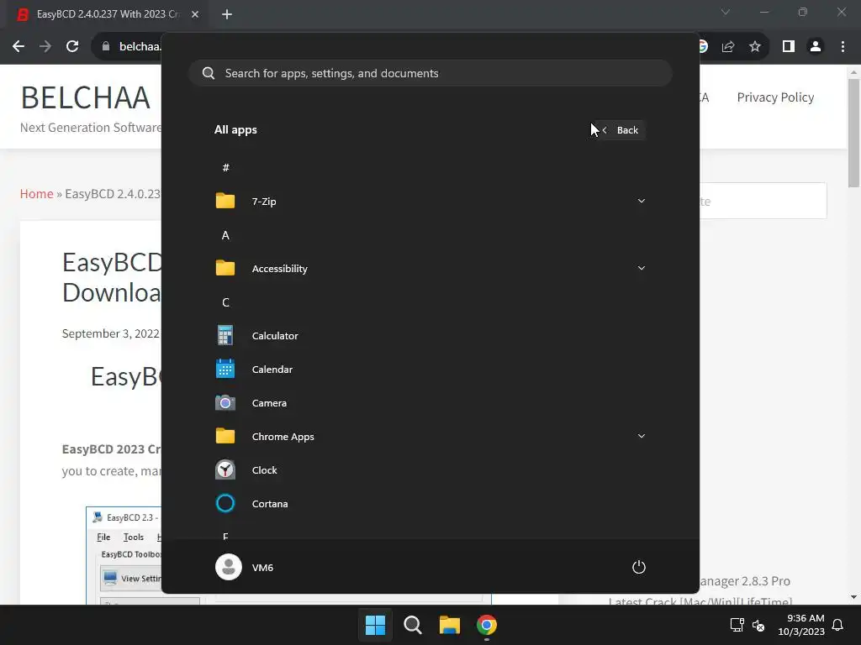861x645 pixels.
Task: Click the VM6 user avatar
Action: point(229,567)
